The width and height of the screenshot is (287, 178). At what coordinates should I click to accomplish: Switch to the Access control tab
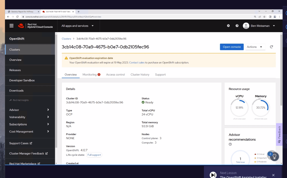tap(116, 74)
